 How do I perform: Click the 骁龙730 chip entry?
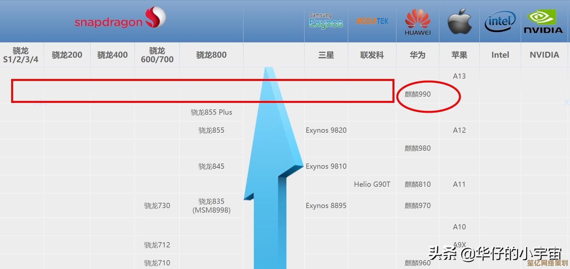157,205
